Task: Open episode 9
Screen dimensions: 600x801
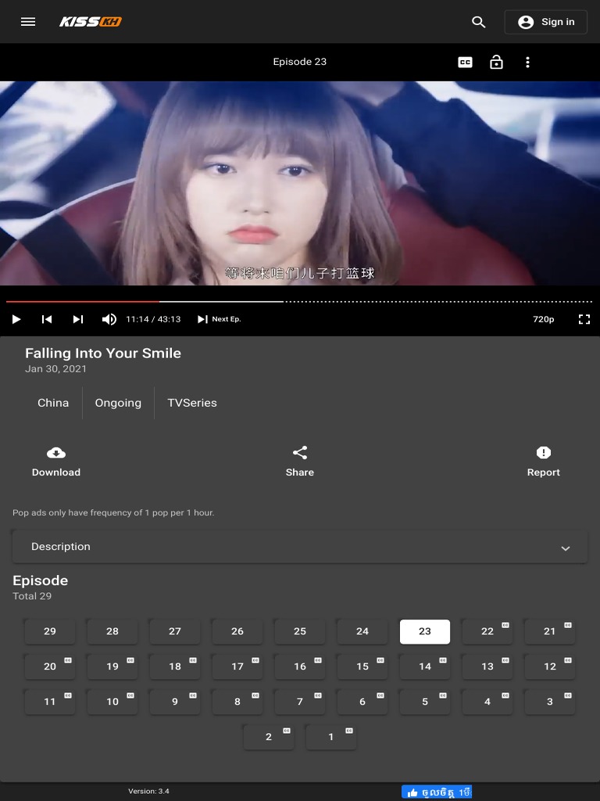Action: [175, 702]
